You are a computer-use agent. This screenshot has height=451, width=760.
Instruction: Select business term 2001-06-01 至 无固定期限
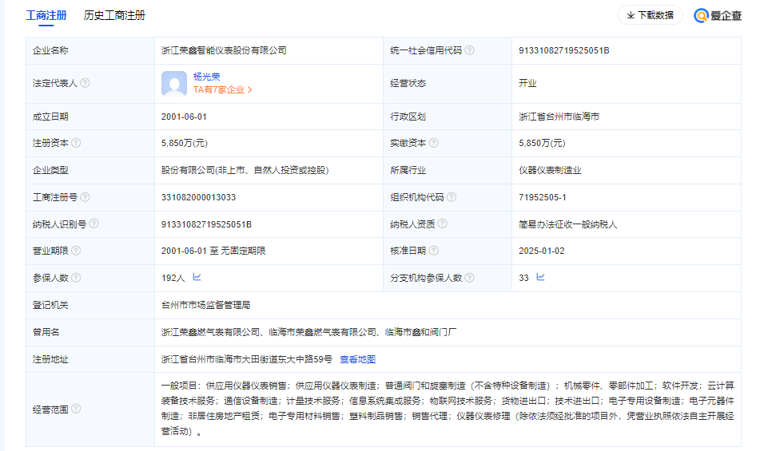tap(213, 251)
